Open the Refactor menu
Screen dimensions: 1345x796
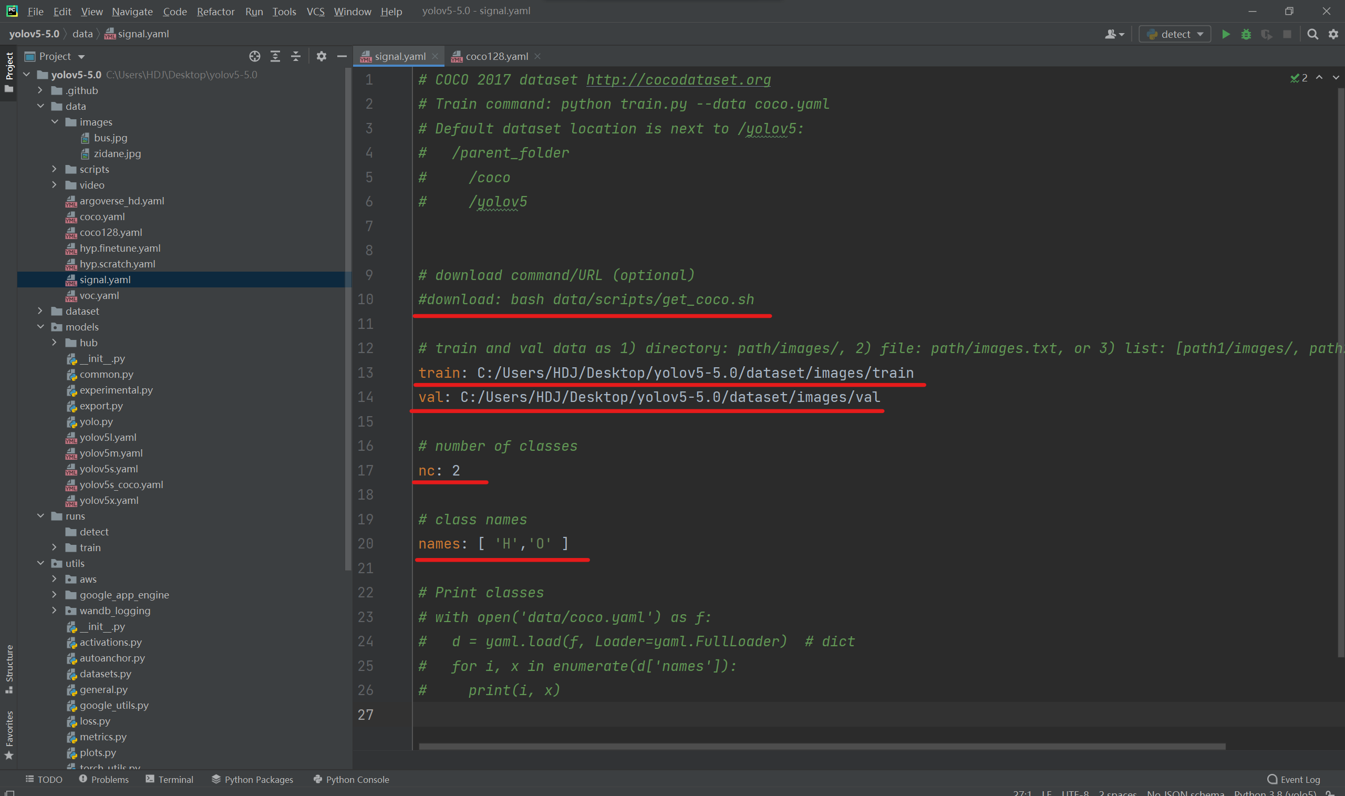tap(215, 11)
